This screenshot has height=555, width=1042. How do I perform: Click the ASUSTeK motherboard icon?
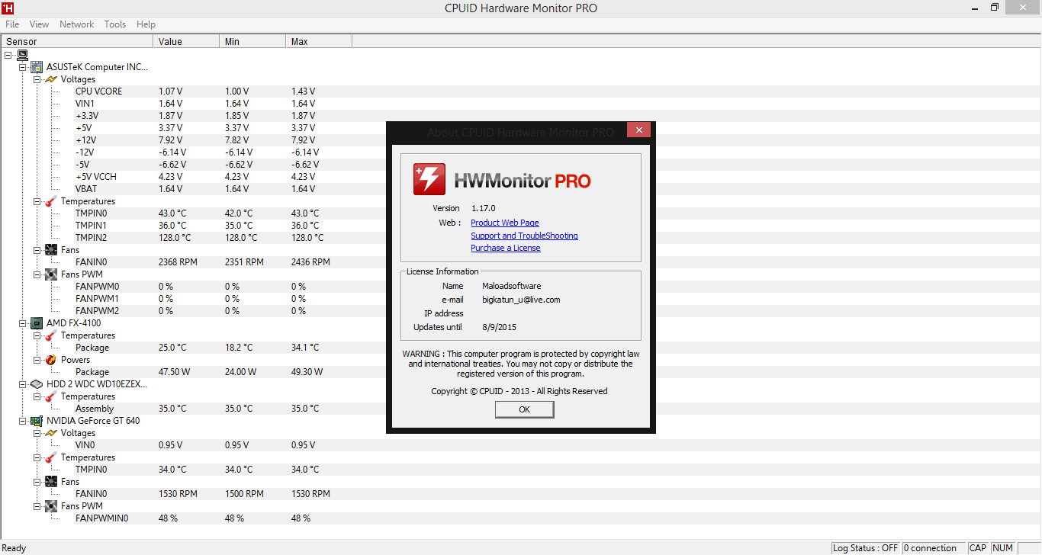click(37, 67)
